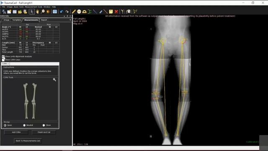Open the Window menu

point(47,7)
